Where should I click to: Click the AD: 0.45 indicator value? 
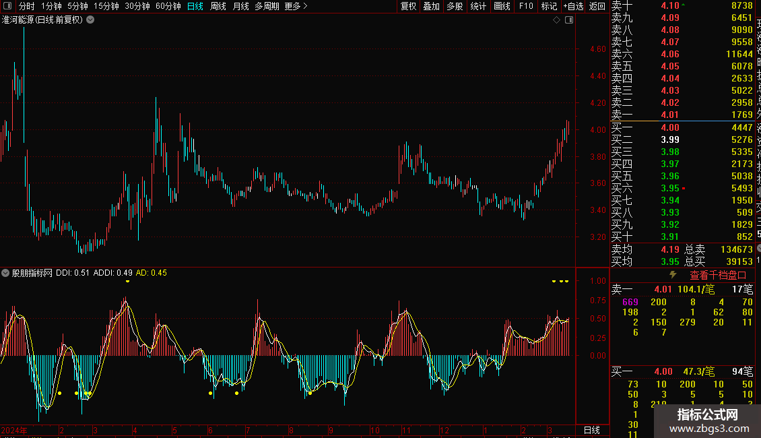point(151,273)
